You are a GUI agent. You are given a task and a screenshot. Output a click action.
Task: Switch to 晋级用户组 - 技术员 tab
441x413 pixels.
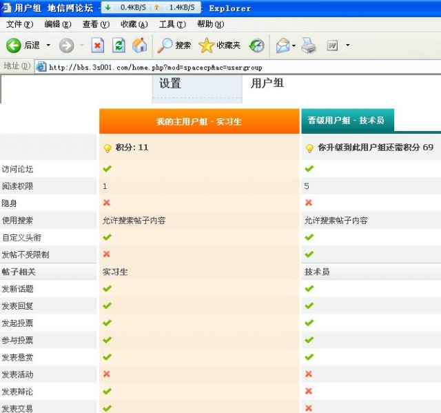[x=346, y=120]
